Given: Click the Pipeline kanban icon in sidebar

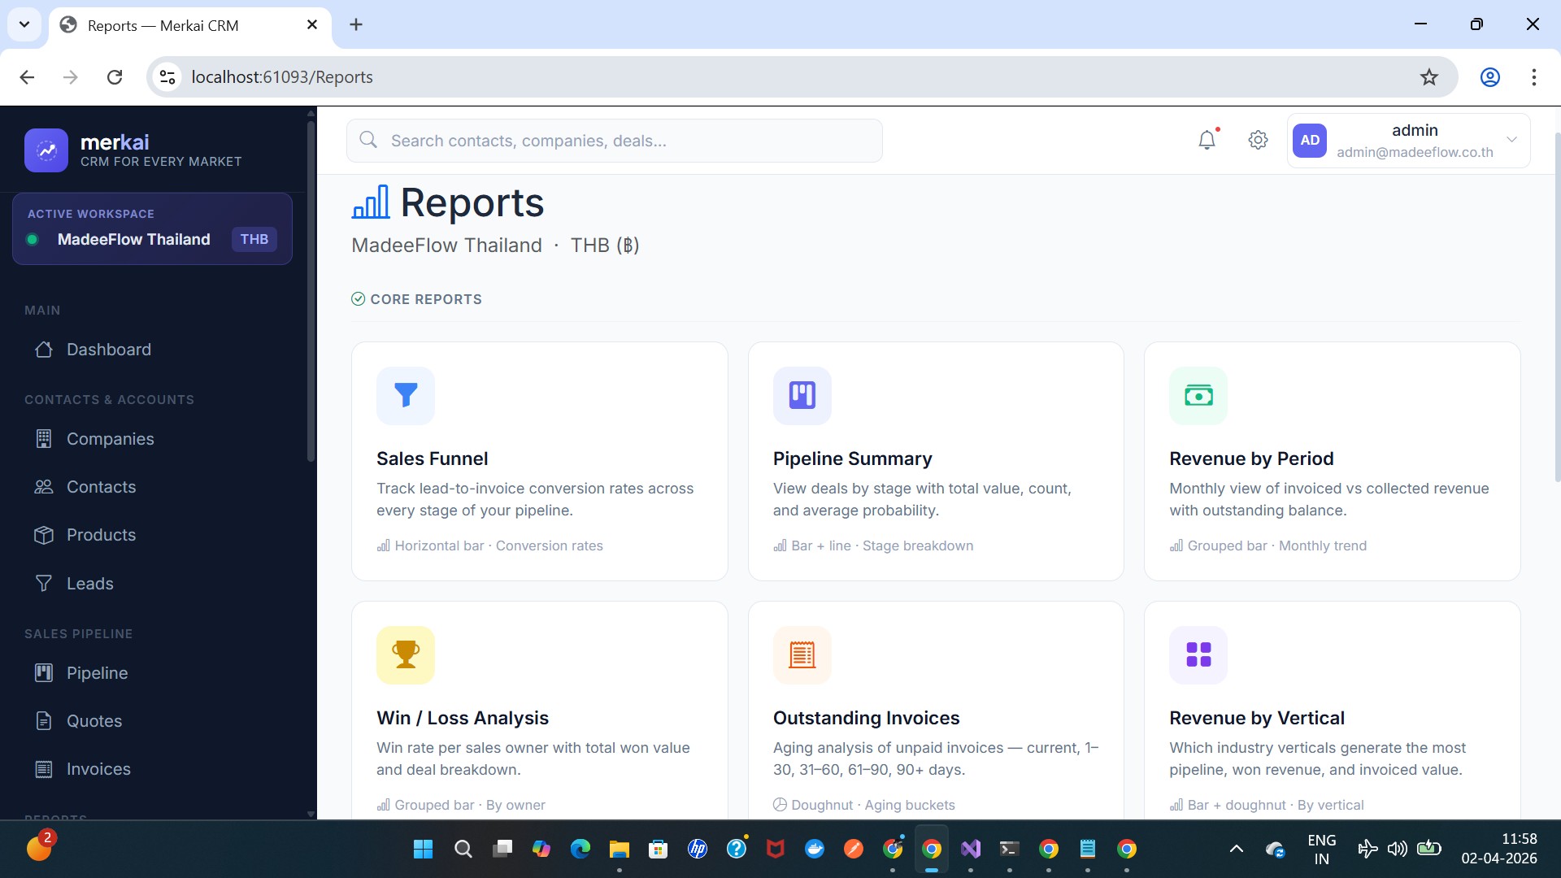Looking at the screenshot, I should 44,673.
